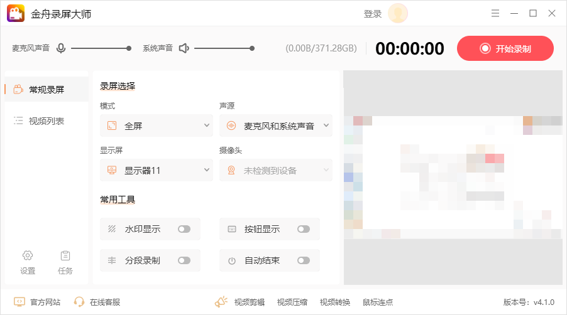Click the audio source icon

point(231,125)
